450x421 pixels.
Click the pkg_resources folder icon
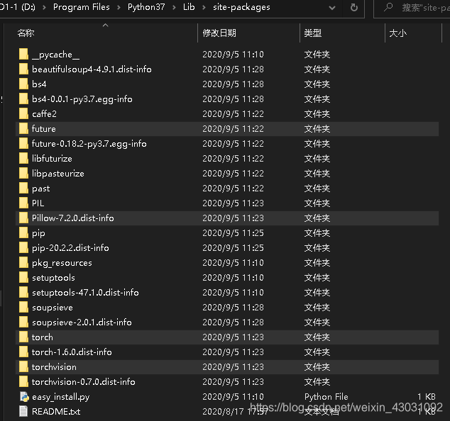tap(23, 263)
